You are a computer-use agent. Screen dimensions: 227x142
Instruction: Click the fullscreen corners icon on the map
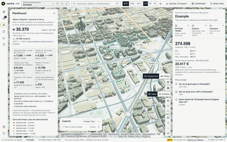(168, 111)
